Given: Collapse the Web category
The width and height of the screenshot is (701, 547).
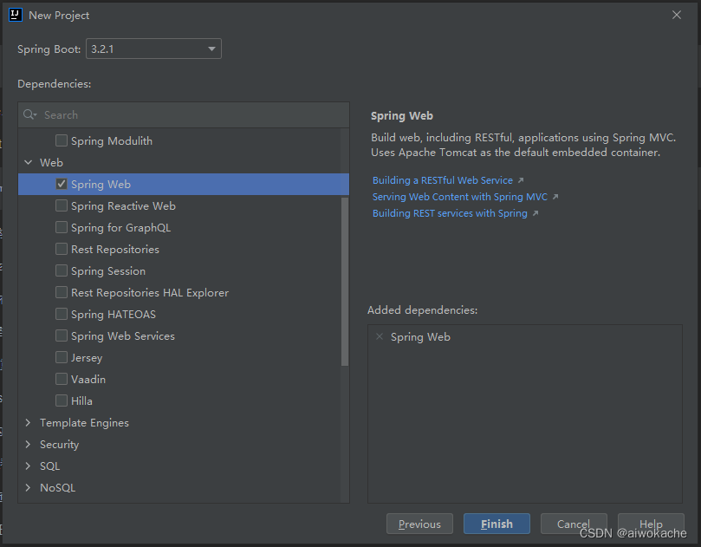Looking at the screenshot, I should click(29, 162).
